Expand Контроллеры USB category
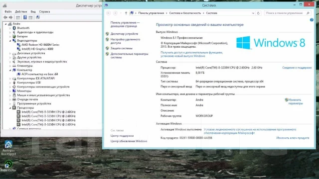 (x=10, y=83)
